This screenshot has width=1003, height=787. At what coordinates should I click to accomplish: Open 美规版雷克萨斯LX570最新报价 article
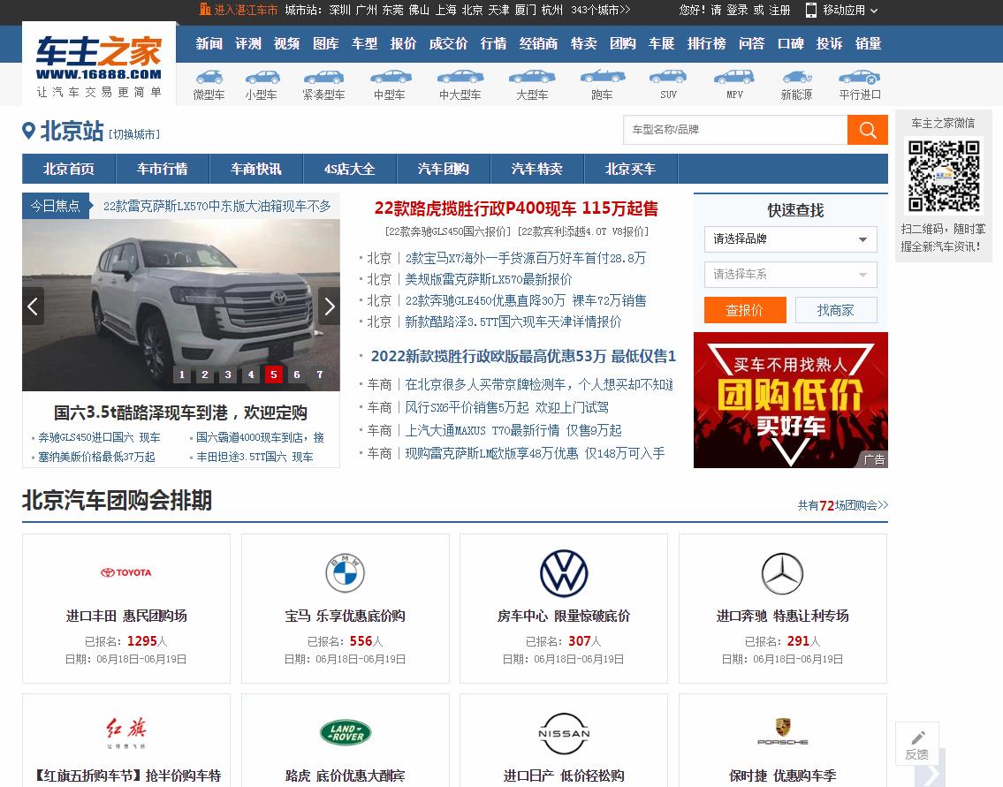tap(489, 279)
